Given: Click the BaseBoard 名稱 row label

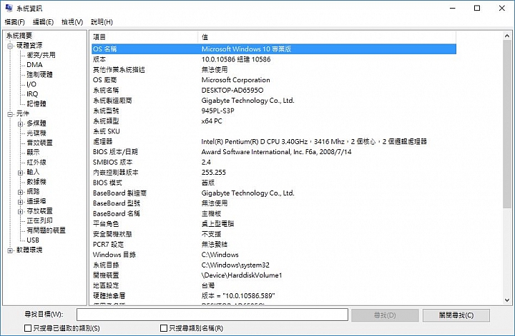Looking at the screenshot, I should [117, 213].
